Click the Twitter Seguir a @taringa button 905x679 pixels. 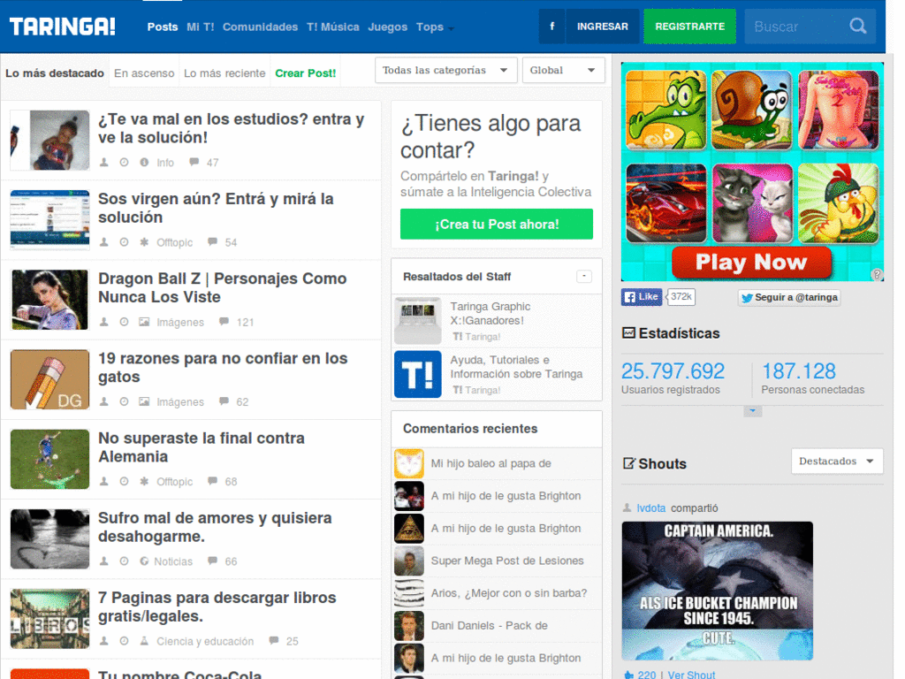[x=789, y=297]
